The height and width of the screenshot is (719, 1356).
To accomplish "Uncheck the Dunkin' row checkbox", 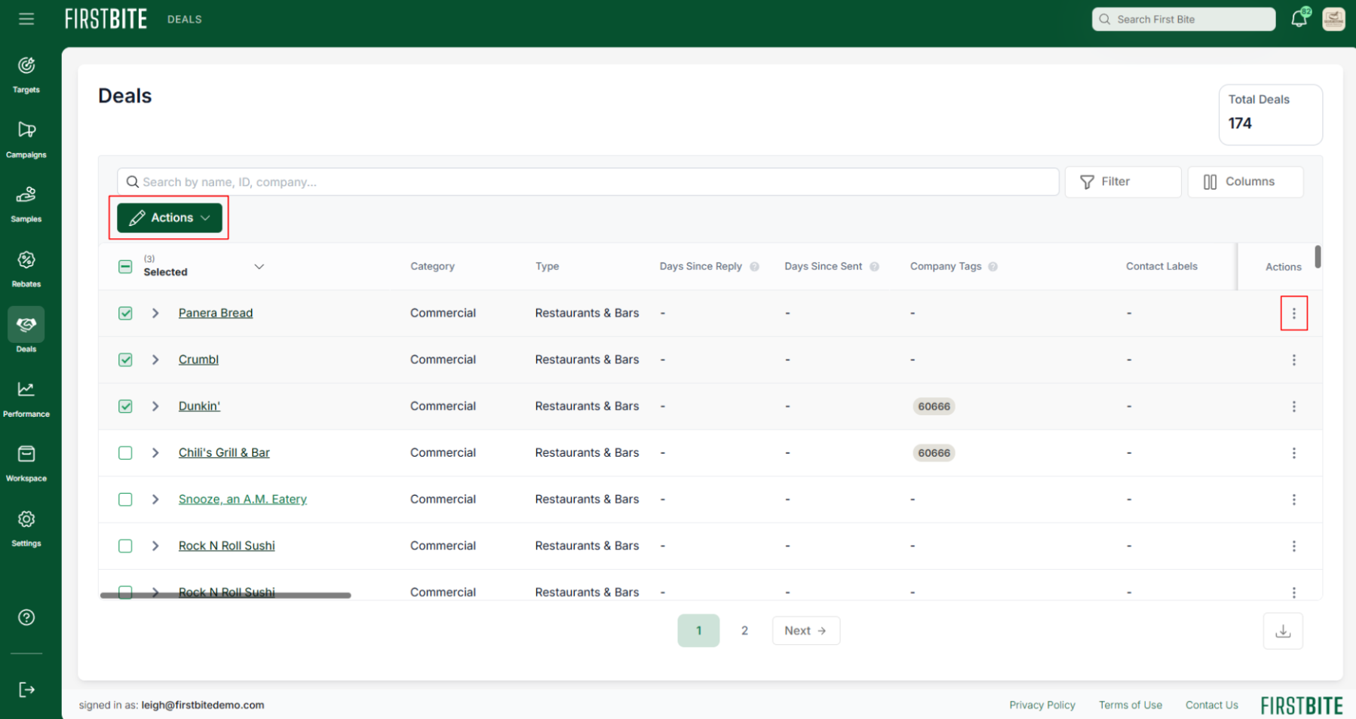I will point(125,406).
